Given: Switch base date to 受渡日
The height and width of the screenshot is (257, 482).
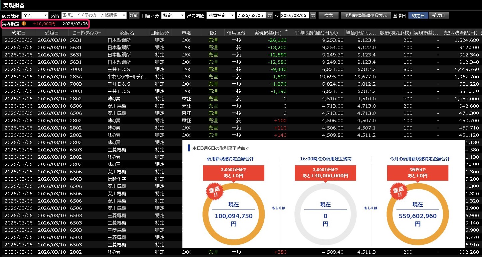Looking at the screenshot, I should coord(438,15).
